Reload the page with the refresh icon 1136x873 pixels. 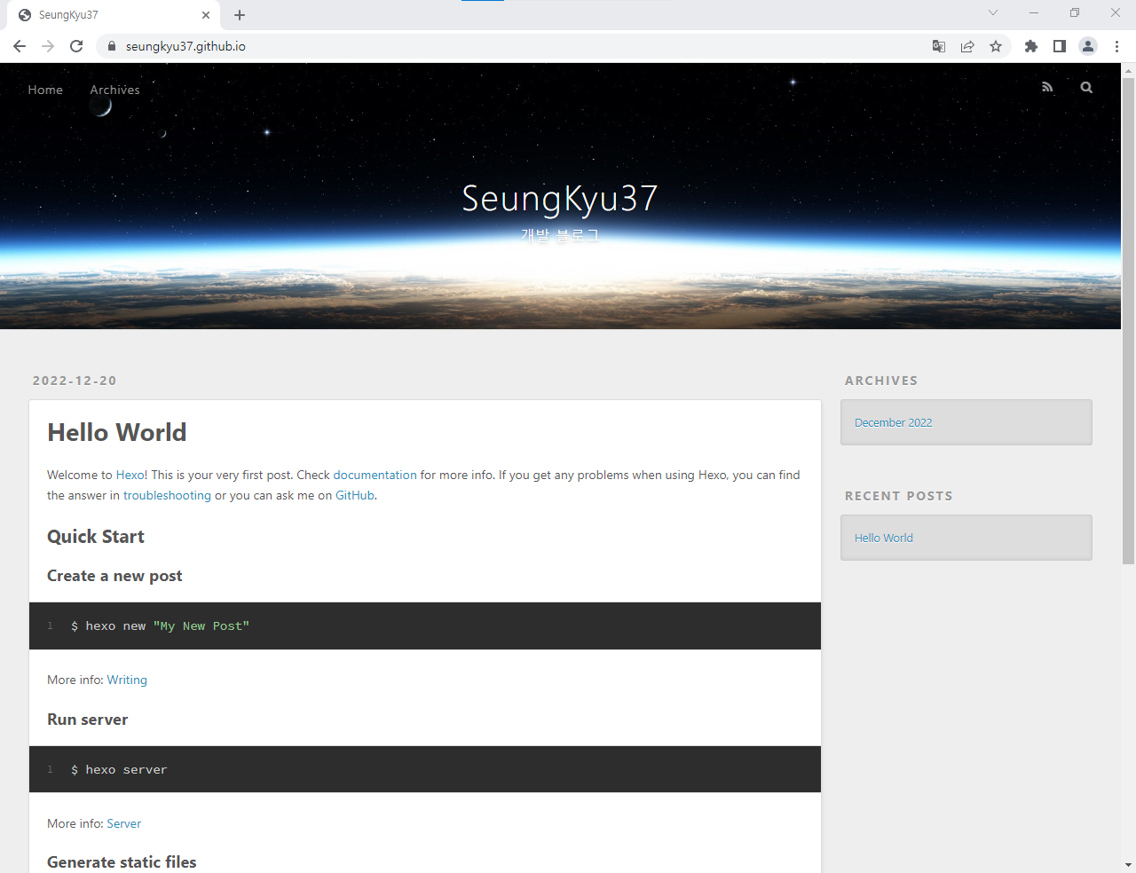tap(76, 46)
